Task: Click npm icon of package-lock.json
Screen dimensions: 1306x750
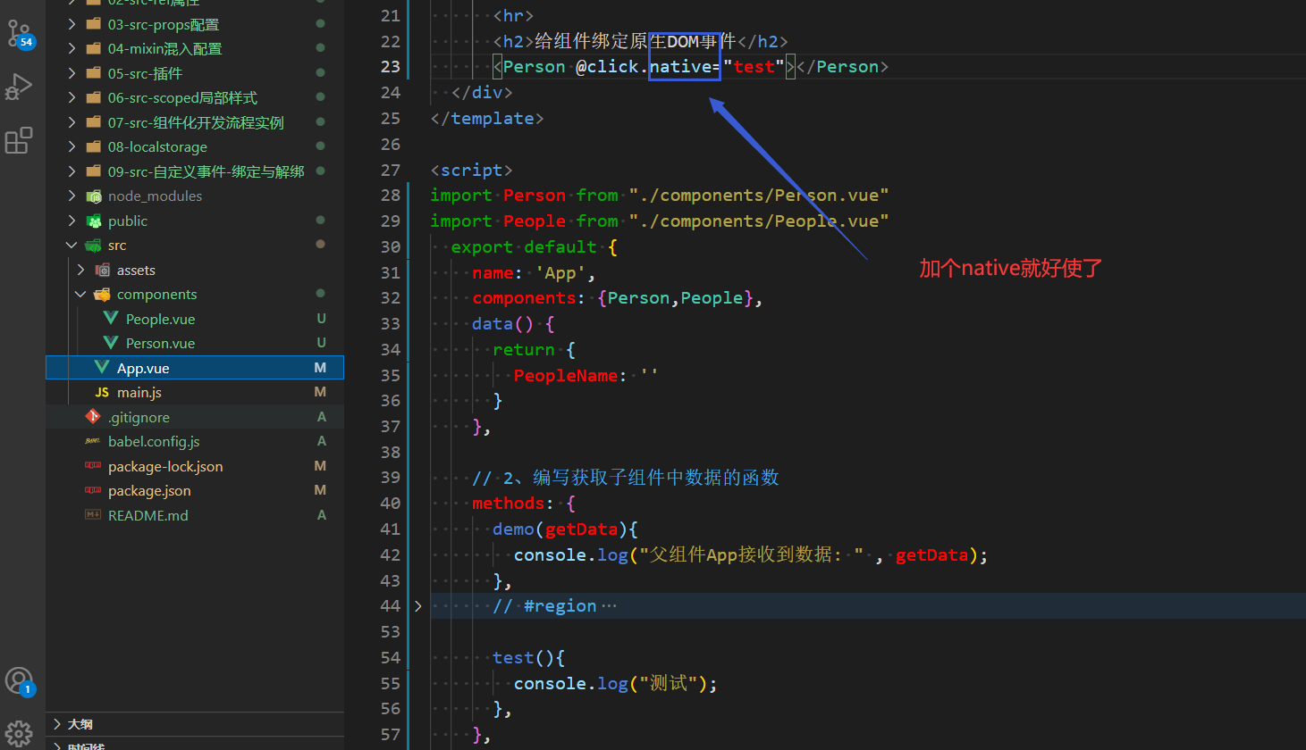Action: pyautogui.click(x=93, y=466)
